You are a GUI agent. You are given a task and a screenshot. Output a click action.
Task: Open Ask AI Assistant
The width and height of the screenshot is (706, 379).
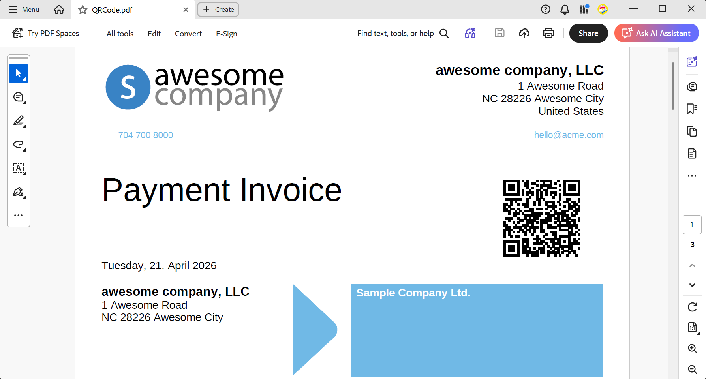pos(656,33)
